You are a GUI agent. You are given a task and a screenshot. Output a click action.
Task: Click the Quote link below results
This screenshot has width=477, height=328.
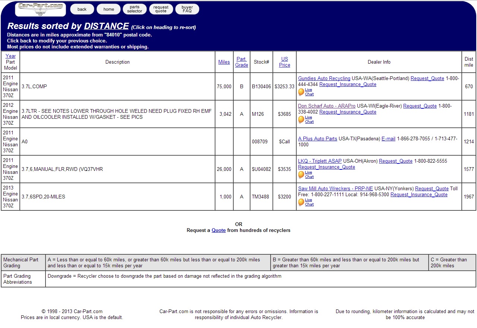pos(219,230)
